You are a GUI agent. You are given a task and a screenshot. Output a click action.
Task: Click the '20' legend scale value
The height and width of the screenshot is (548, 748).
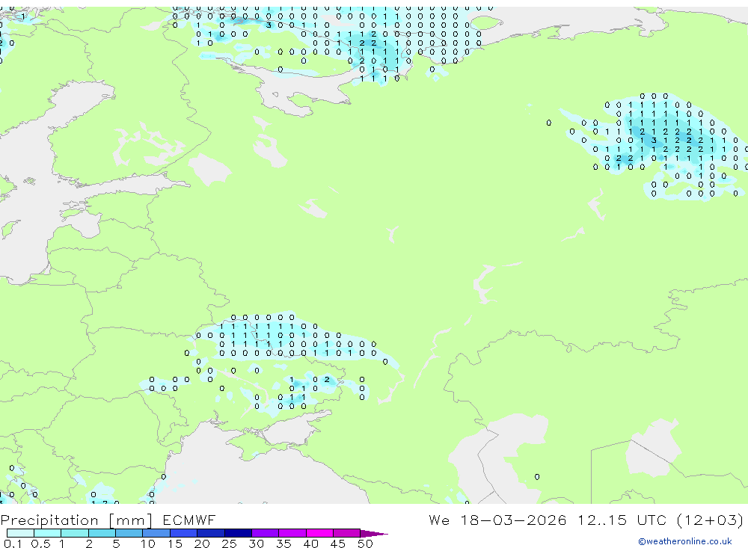[202, 544]
